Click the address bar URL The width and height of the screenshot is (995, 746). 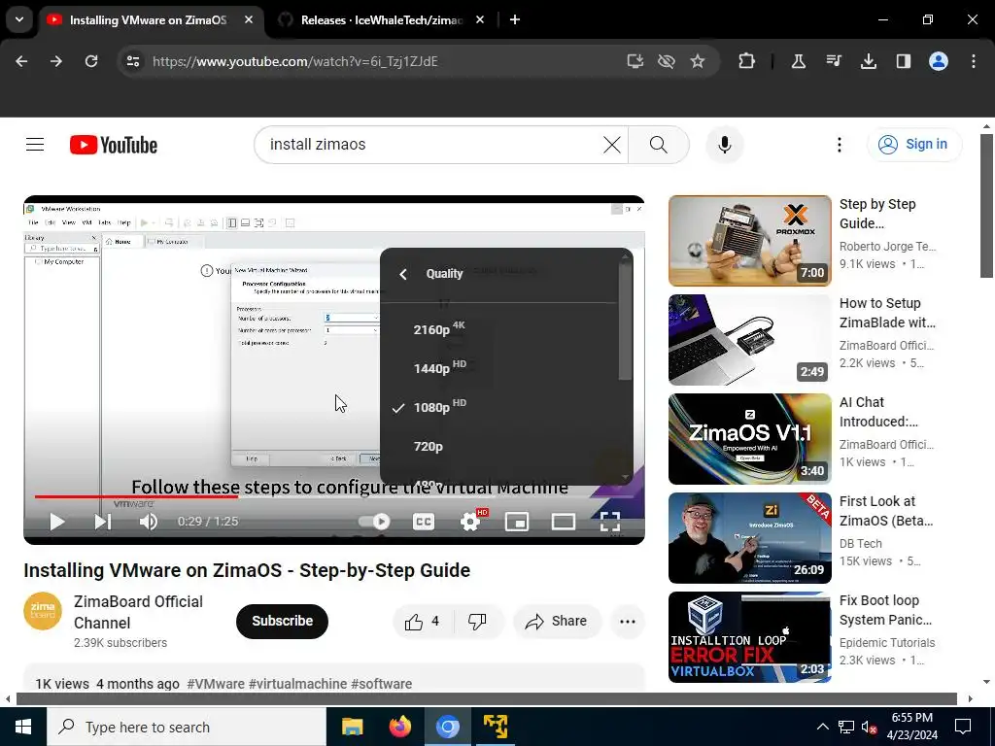pos(295,61)
